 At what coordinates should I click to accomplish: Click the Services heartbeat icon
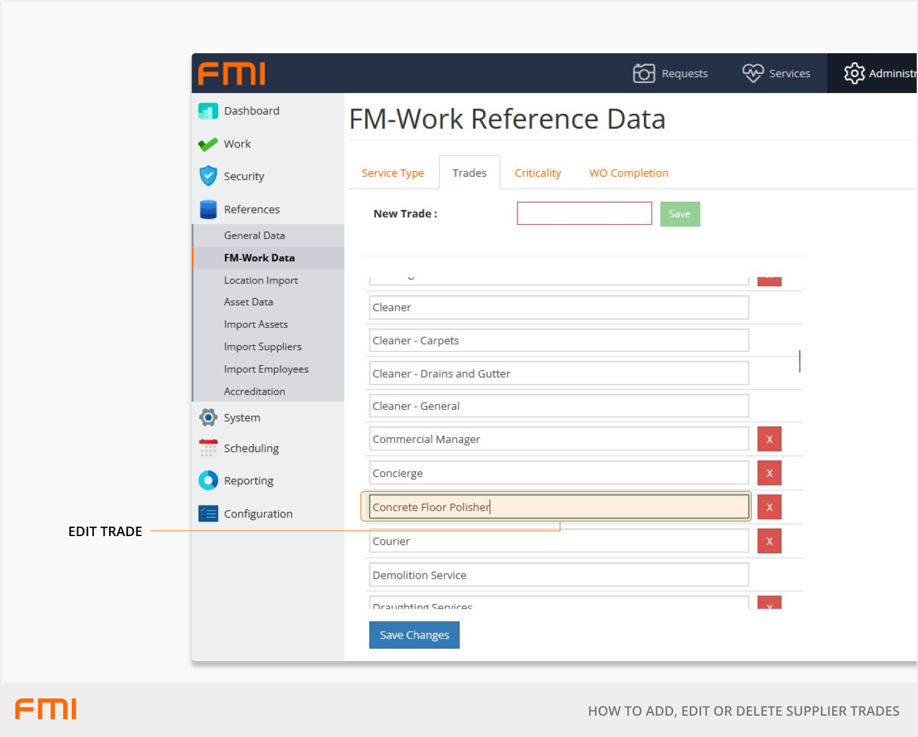[x=752, y=73]
